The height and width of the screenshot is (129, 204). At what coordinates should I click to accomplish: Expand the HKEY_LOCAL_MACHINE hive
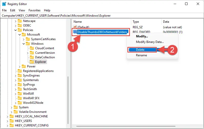pyautogui.click(x=7, y=117)
